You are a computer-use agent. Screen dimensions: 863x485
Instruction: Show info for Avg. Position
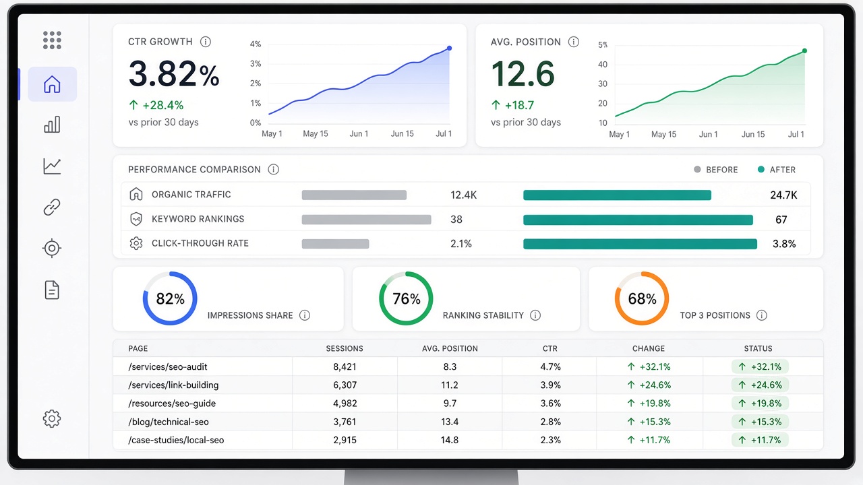574,42
